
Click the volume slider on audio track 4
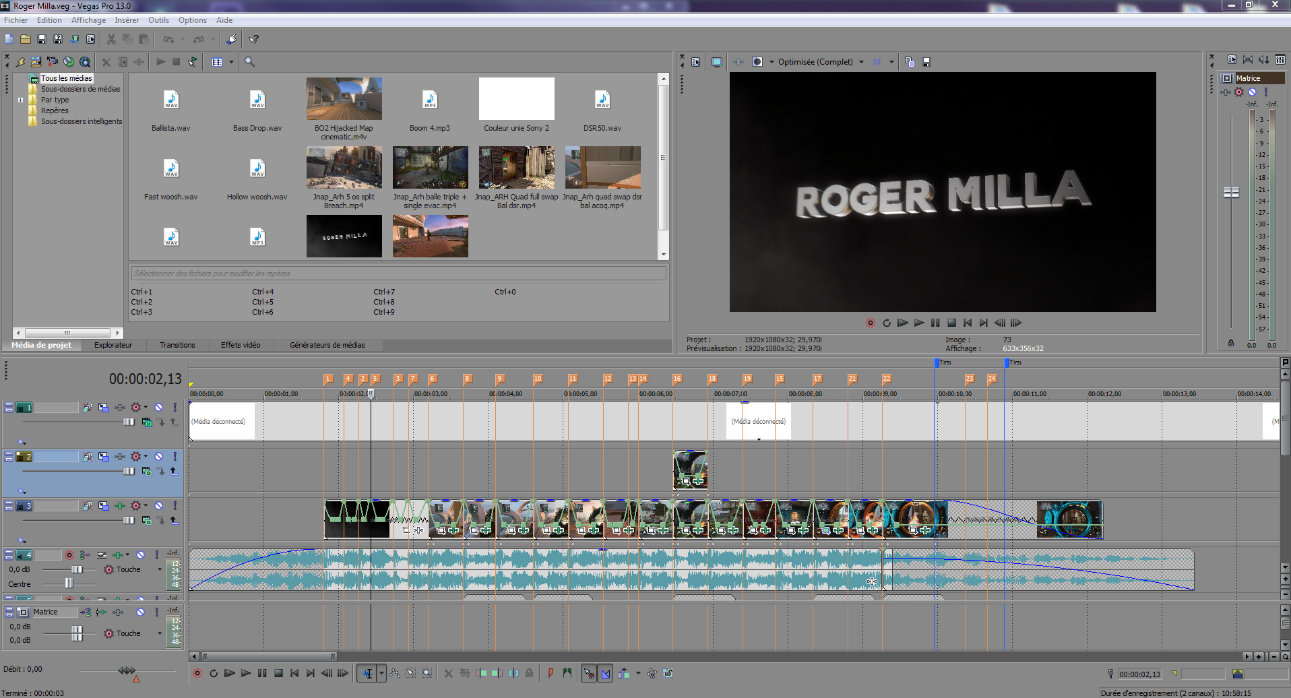(76, 569)
